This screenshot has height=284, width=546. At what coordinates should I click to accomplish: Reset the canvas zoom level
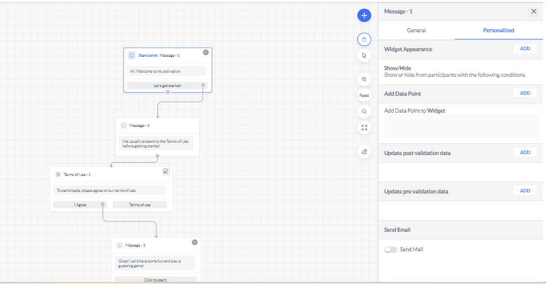364,95
